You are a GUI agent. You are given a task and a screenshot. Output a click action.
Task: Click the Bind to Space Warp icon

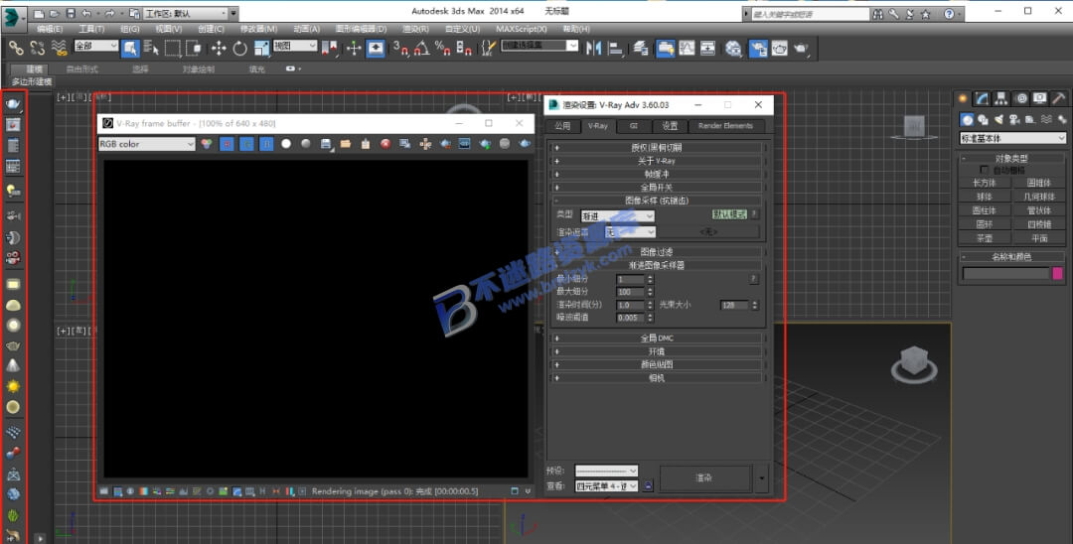pyautogui.click(x=60, y=48)
